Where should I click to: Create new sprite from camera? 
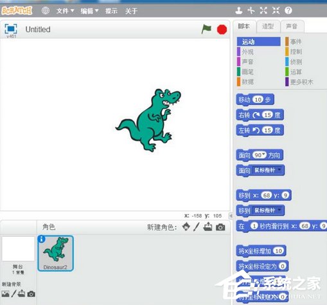[x=220, y=227]
